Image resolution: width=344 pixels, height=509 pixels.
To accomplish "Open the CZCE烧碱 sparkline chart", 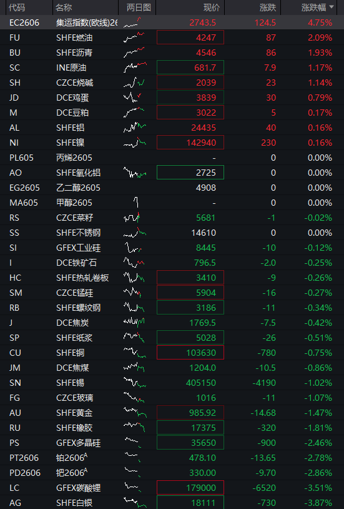I will tap(134, 83).
